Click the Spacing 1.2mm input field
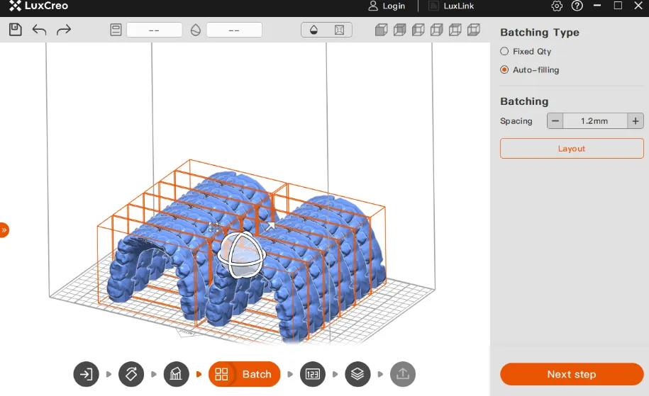Viewport: 649px width, 396px height. (x=594, y=121)
